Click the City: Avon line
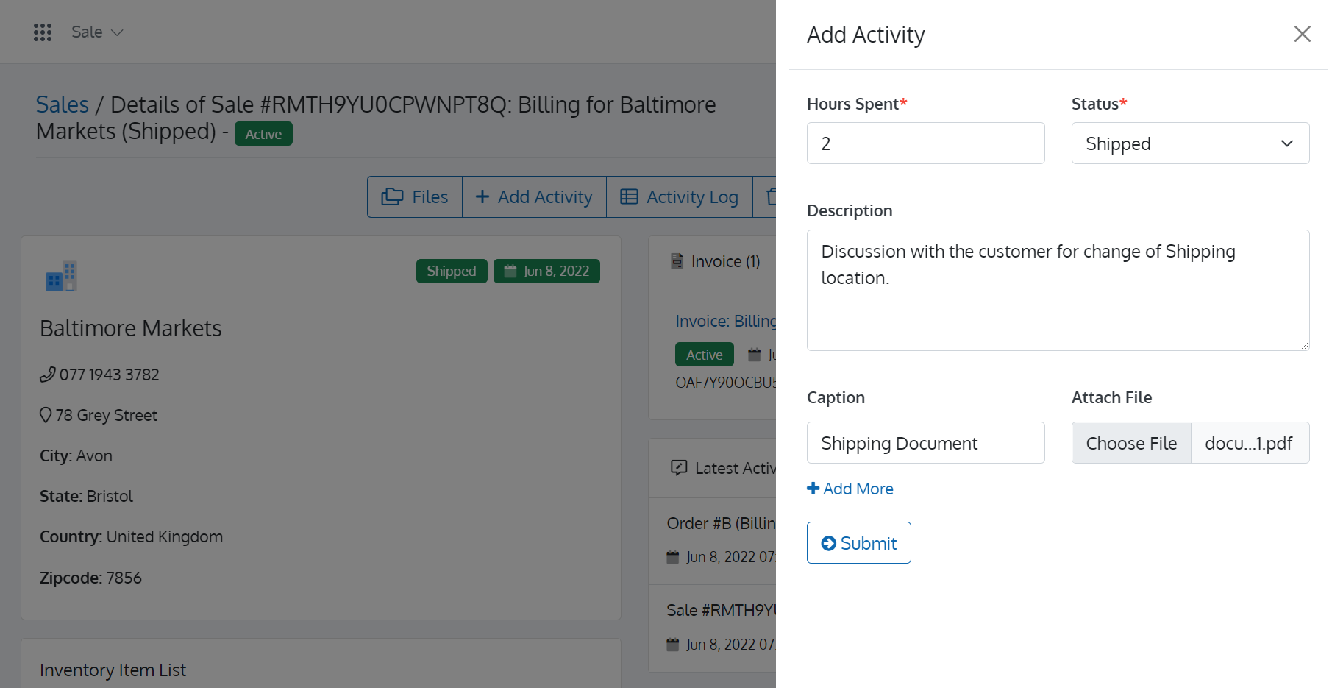This screenshot has height=688, width=1332. (76, 455)
